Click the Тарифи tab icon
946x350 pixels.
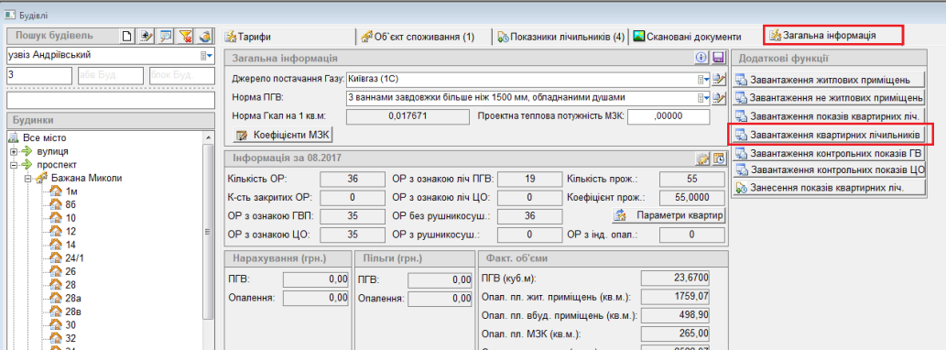231,37
